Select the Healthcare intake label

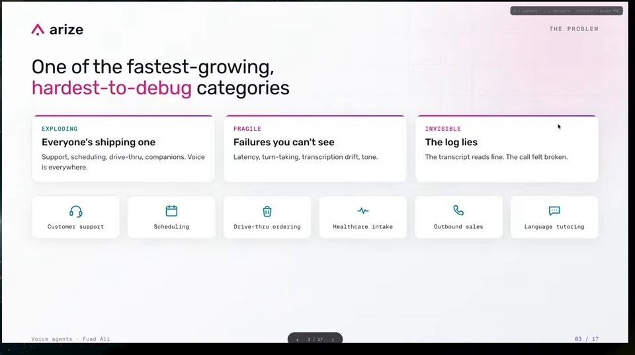pos(363,226)
